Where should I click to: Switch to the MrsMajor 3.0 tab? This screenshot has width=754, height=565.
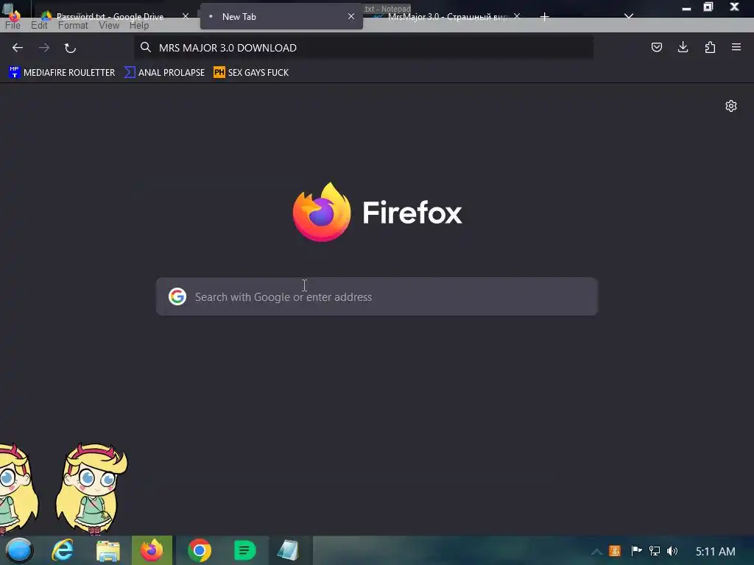pos(447,17)
